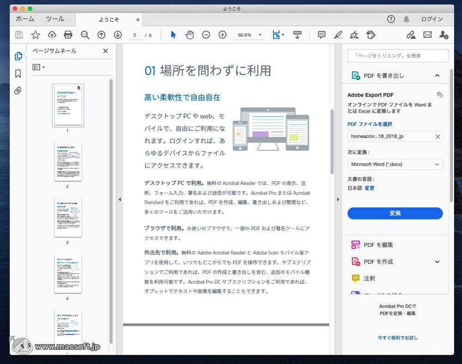
Task: Click the read mode keyboard icon
Action: click(x=297, y=35)
